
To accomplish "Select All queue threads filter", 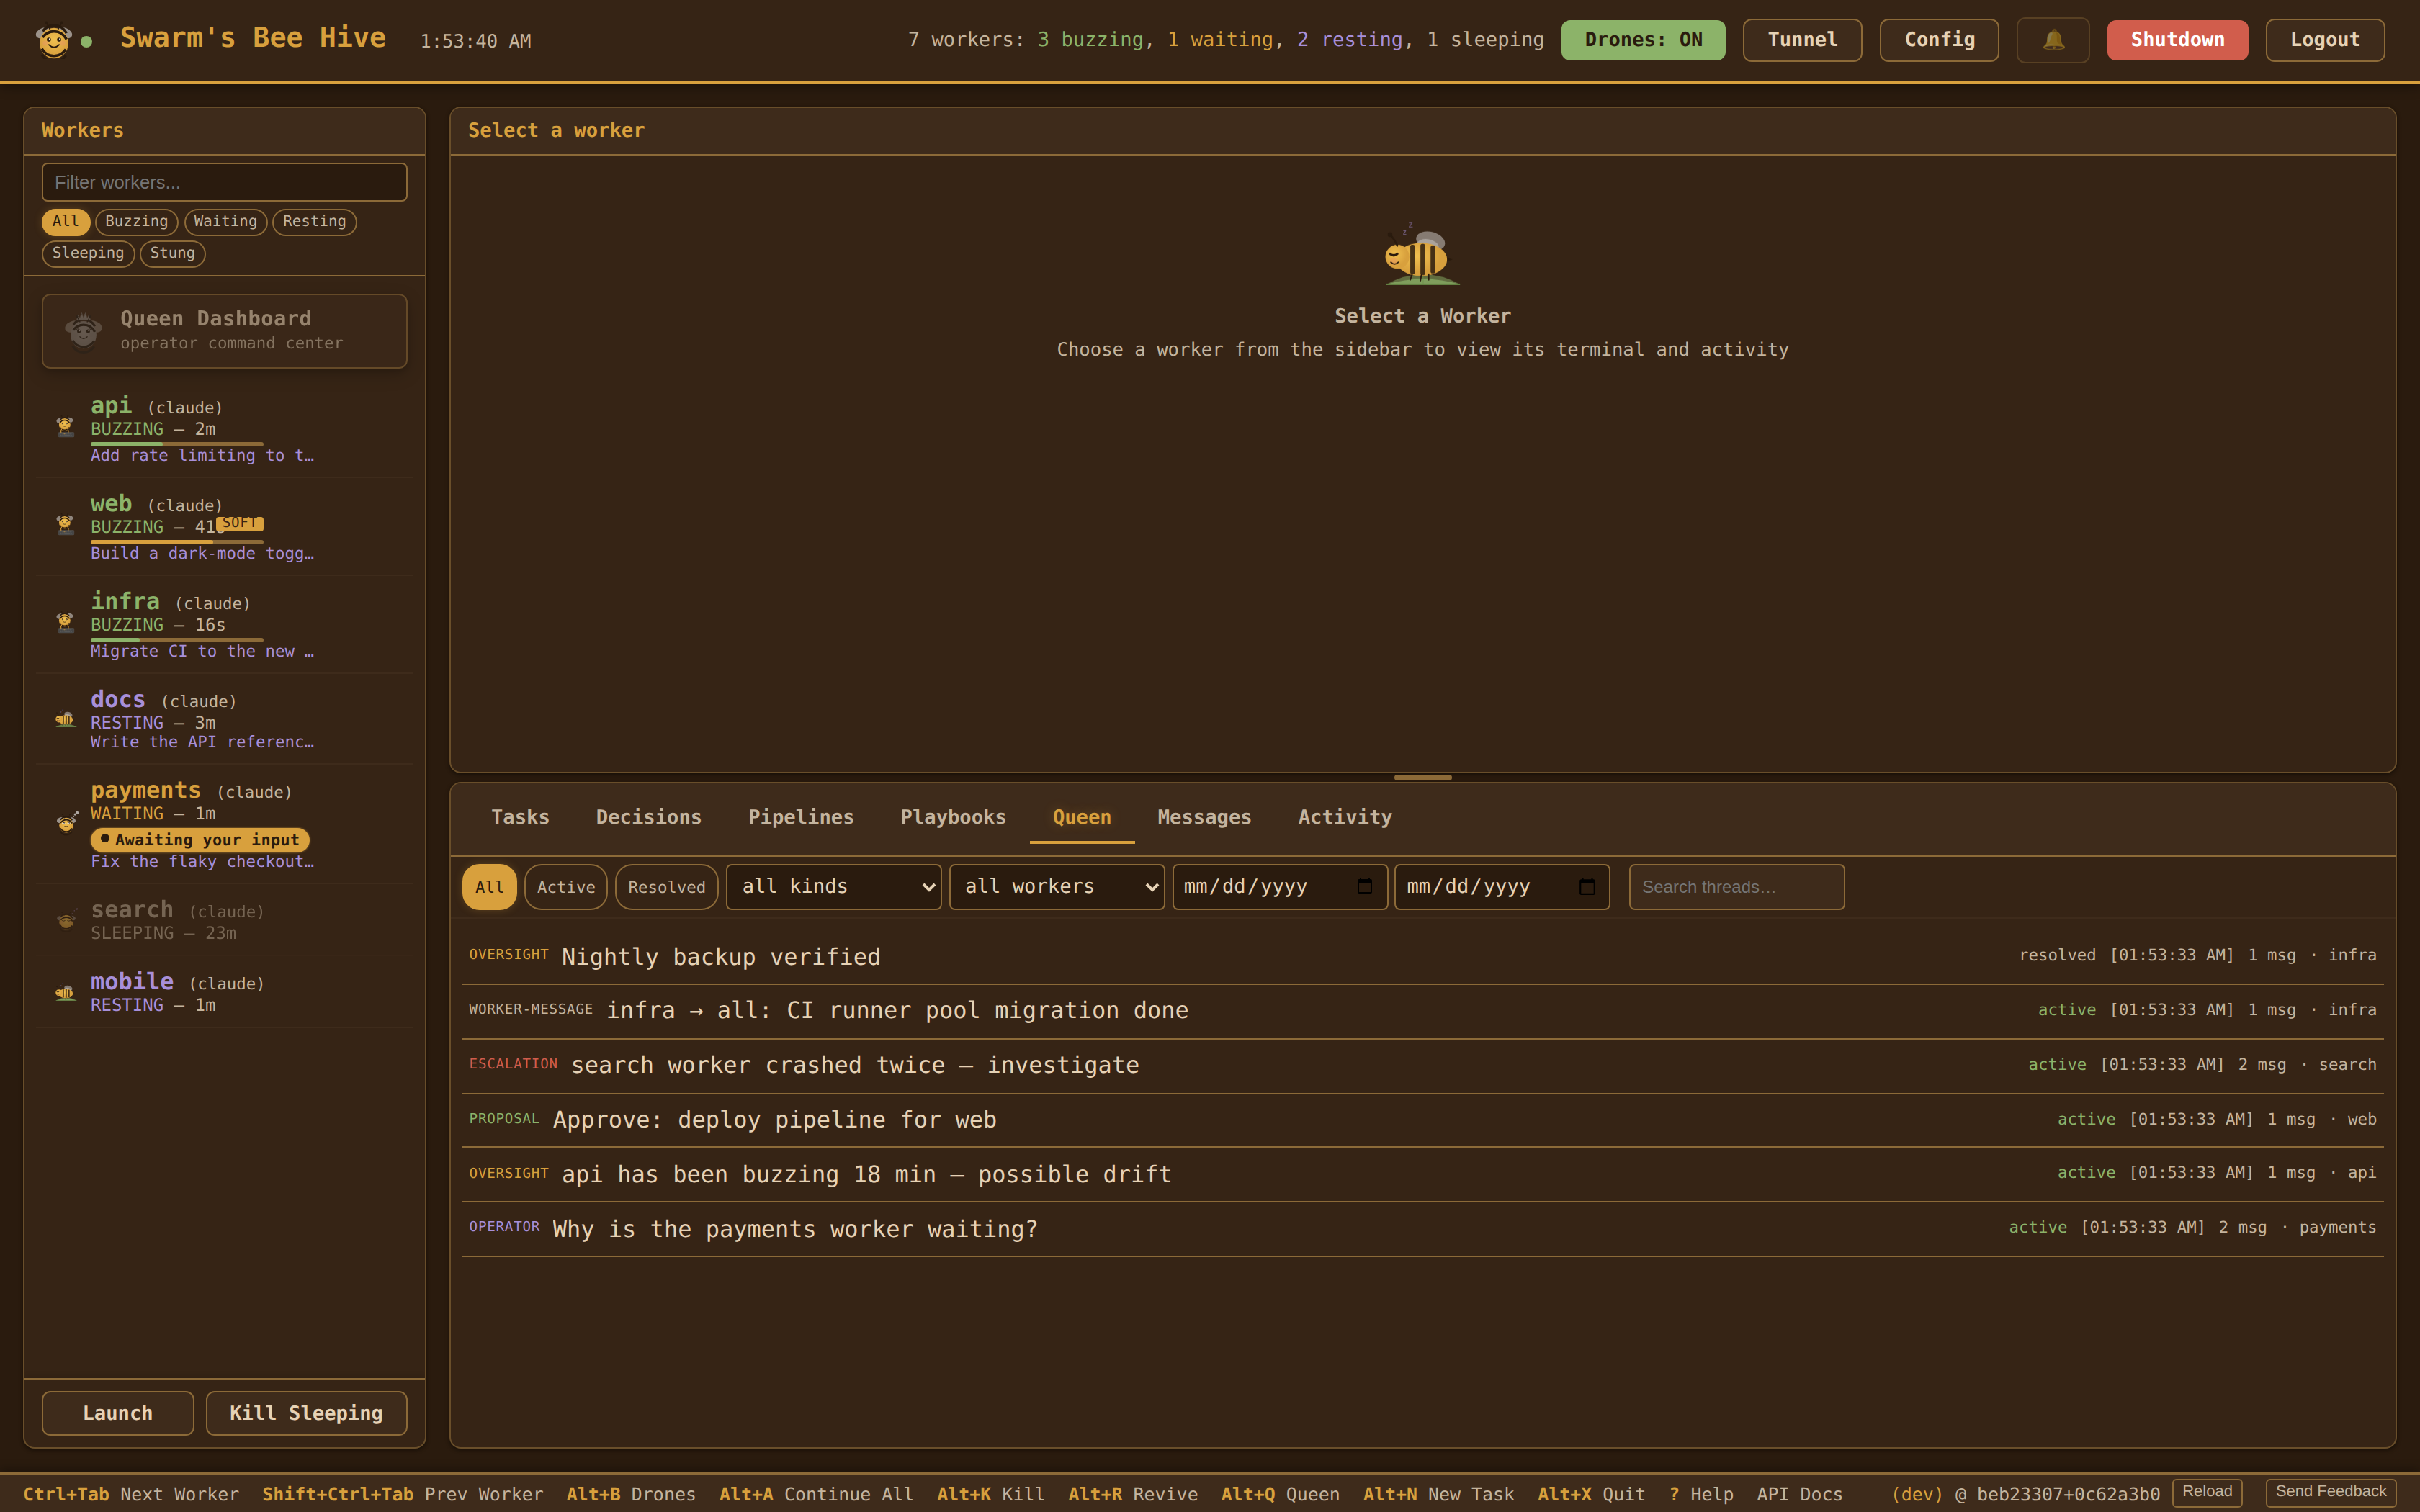I will (x=490, y=887).
